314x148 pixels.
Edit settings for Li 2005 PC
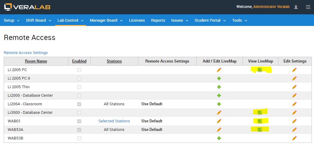294,70
